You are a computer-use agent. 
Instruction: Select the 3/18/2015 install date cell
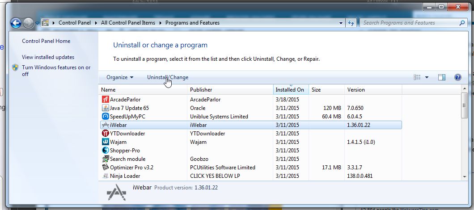287,99
